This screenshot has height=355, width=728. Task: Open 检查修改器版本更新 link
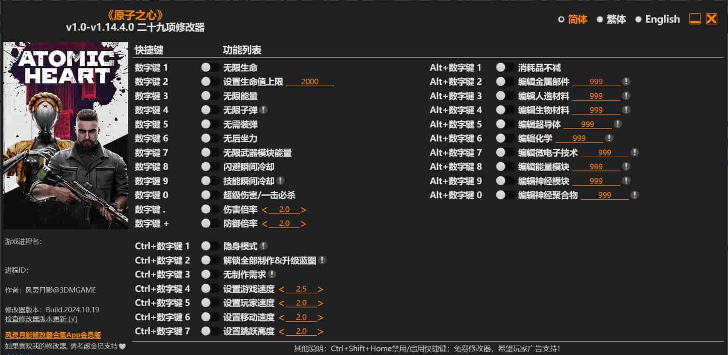[41, 319]
